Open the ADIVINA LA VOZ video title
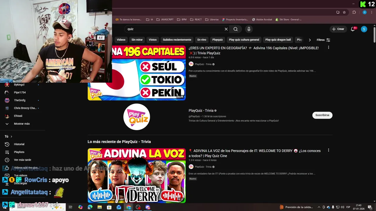 coord(255,153)
